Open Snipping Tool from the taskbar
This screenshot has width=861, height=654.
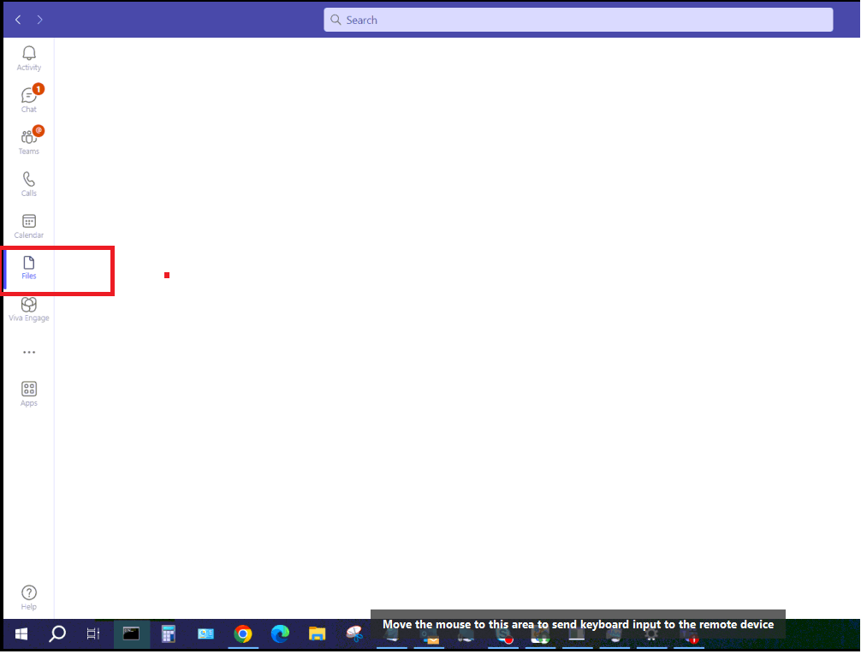pos(354,634)
